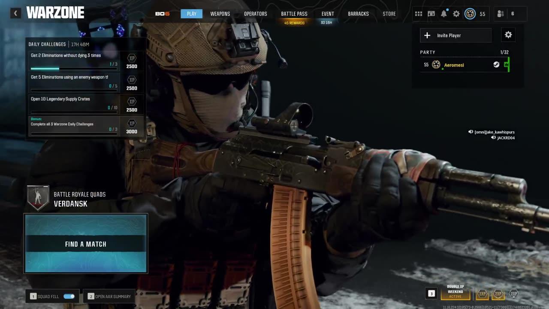Click the DAILY CHALLENGES header
Viewport: 549px width, 309px height.
tap(47, 44)
